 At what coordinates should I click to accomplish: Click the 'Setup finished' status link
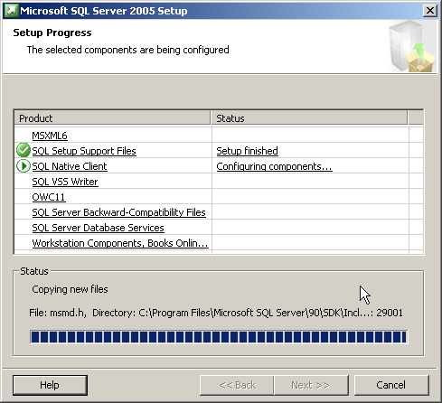tap(247, 151)
